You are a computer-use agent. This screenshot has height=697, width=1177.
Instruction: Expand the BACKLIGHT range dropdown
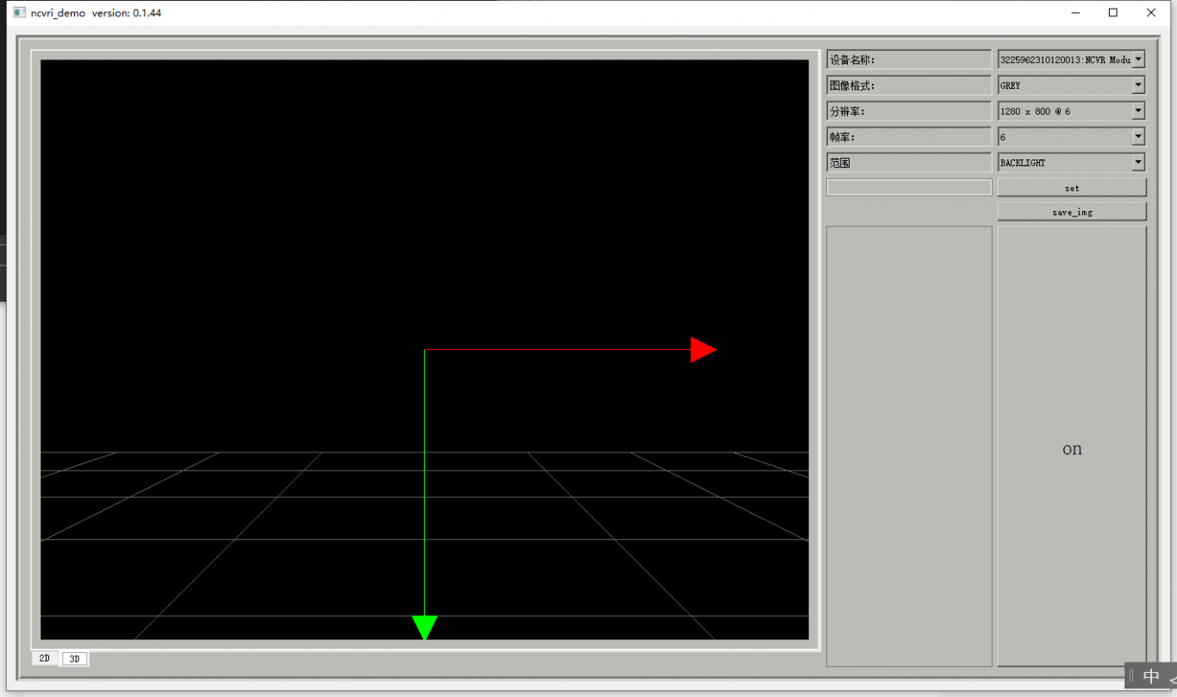[x=1071, y=163]
